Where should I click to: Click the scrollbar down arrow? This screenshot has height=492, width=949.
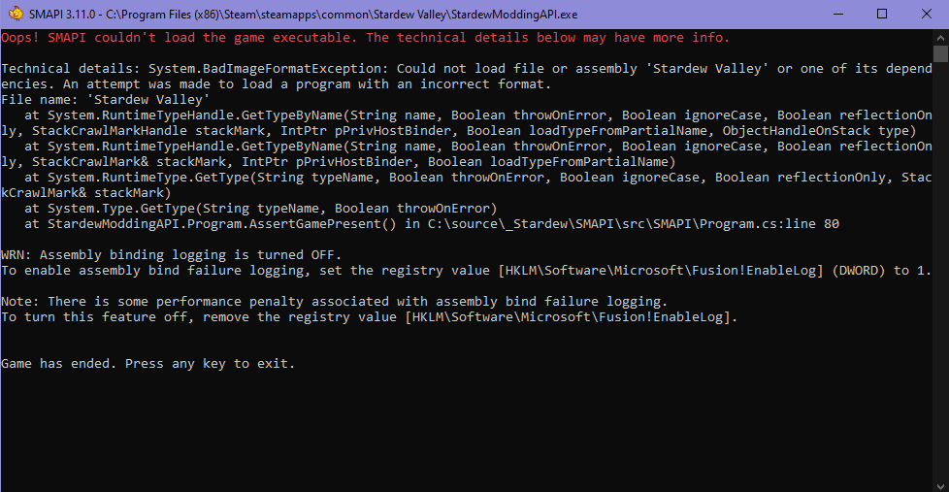click(x=940, y=483)
